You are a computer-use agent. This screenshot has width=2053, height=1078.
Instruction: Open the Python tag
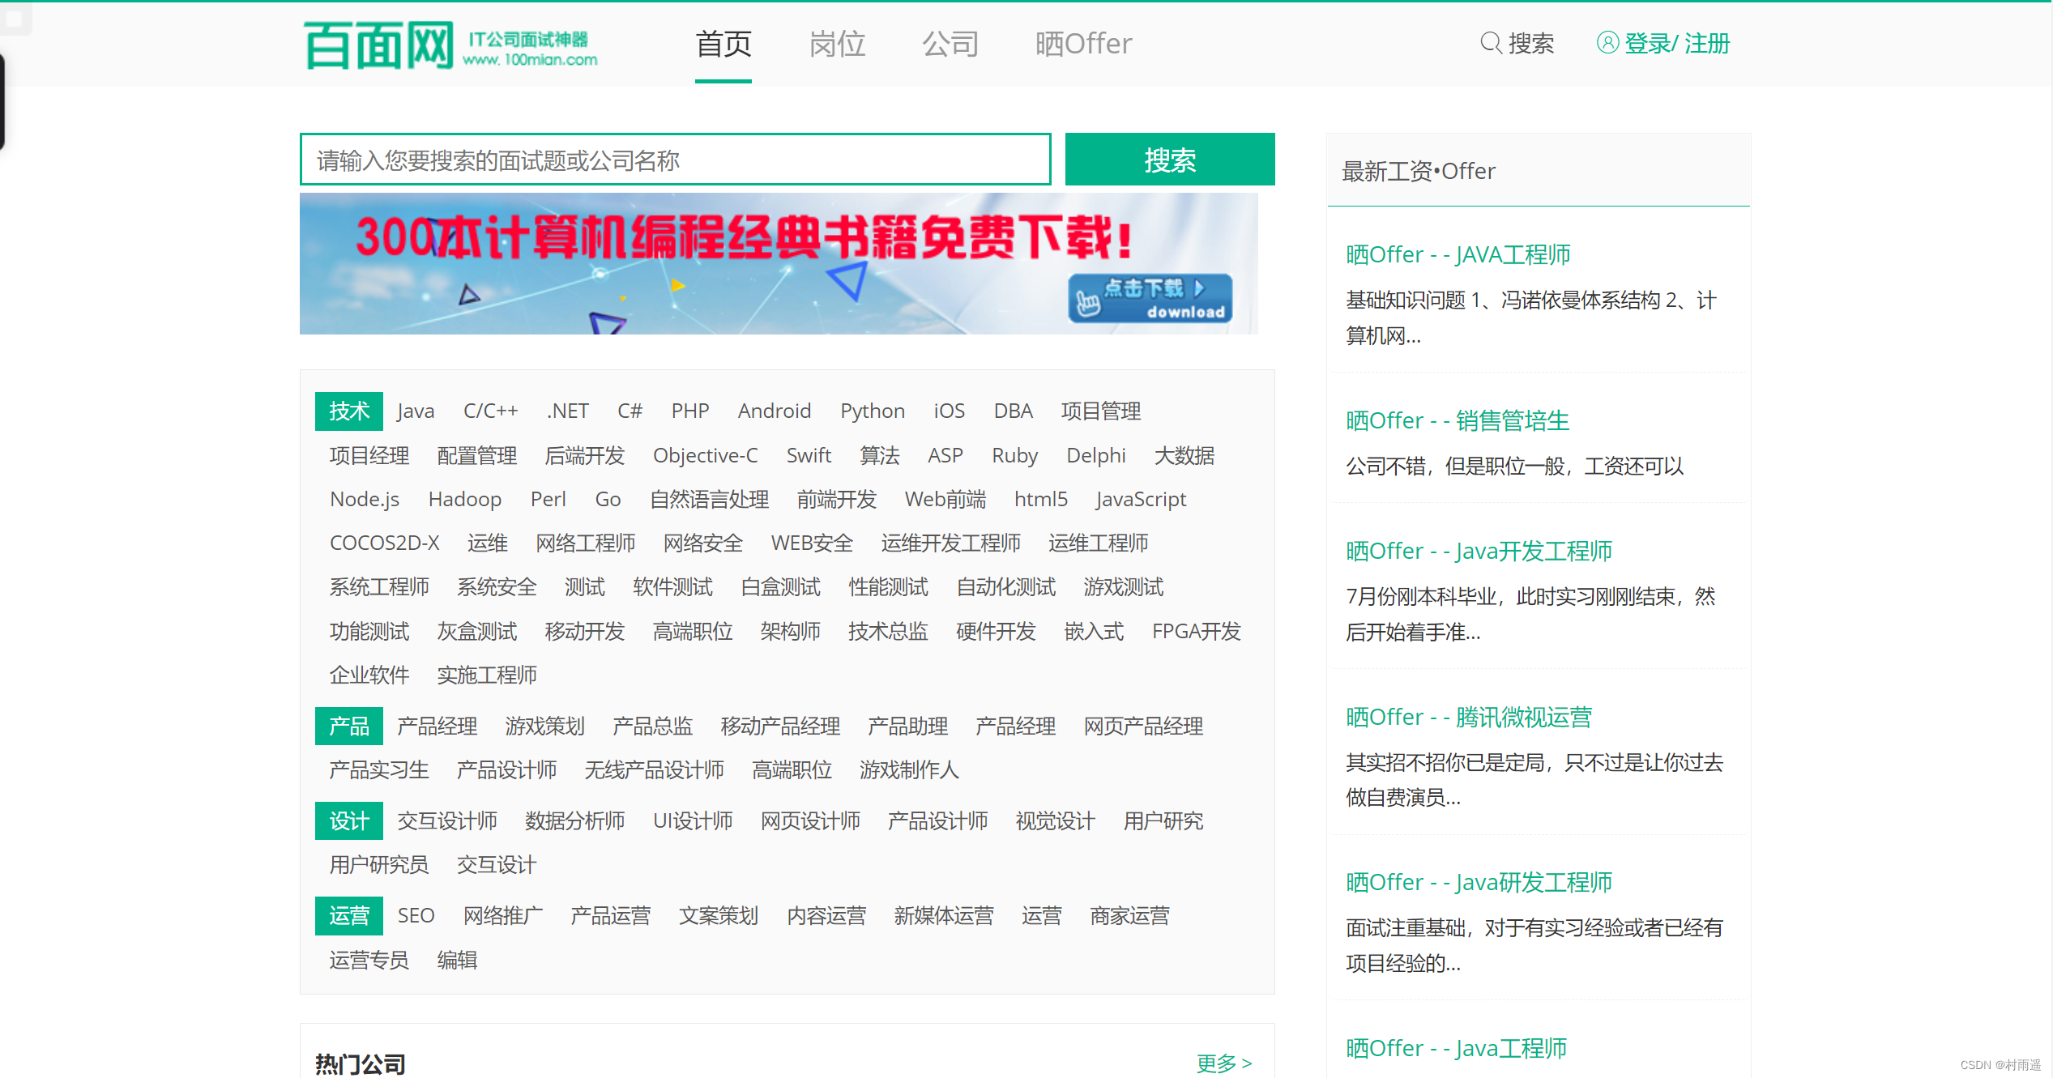[x=873, y=411]
